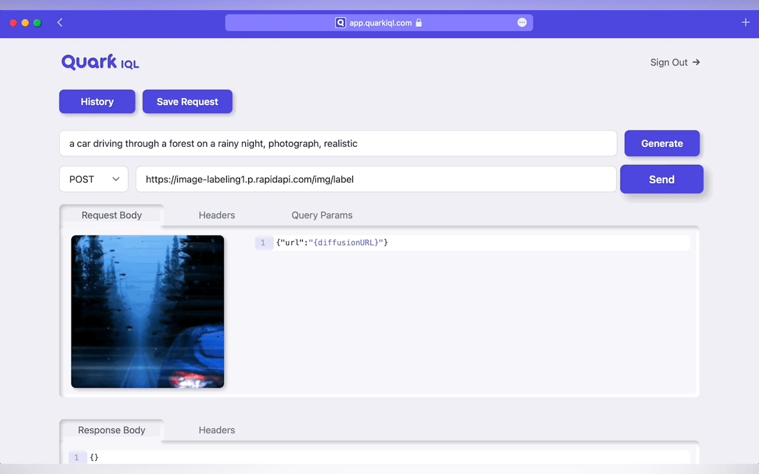
Task: Click the browser back arrow
Action: [x=60, y=23]
